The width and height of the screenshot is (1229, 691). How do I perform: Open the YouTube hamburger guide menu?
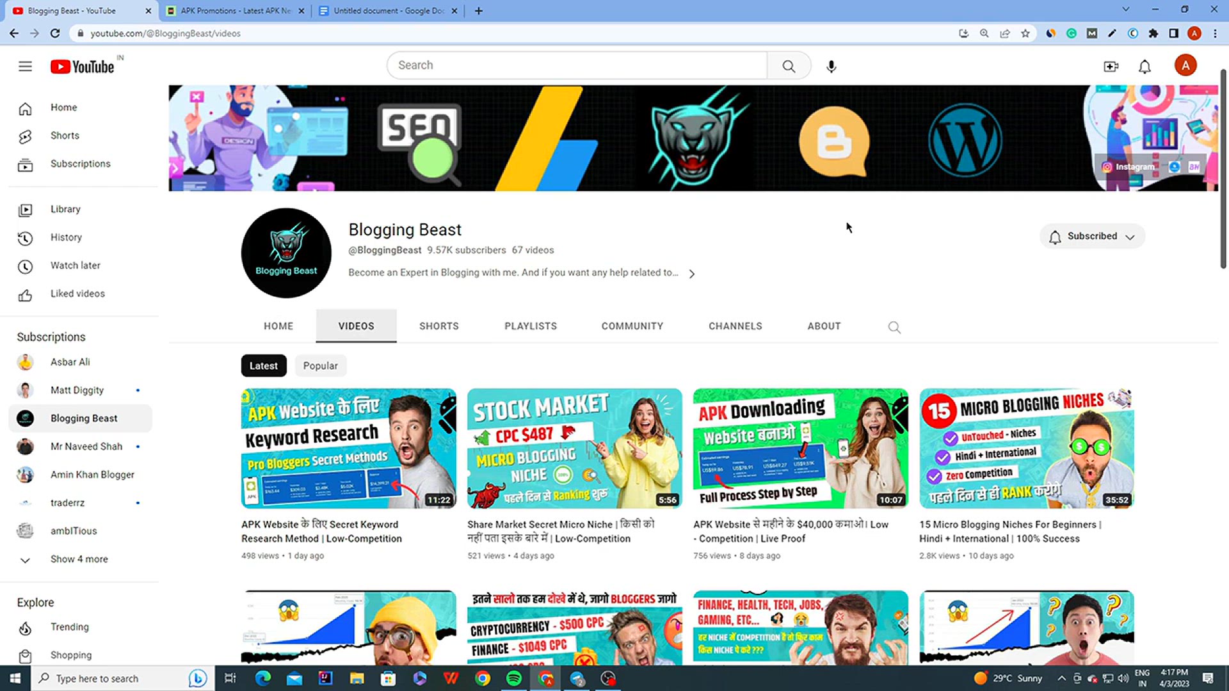coord(25,66)
